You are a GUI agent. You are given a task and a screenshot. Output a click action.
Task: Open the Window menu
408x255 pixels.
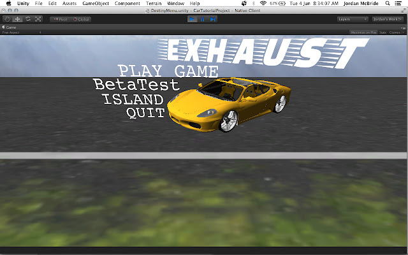[x=176, y=3]
